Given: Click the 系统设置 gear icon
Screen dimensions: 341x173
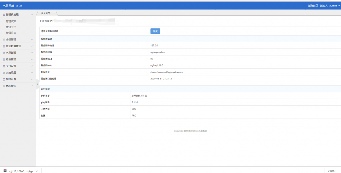Looking at the screenshot, I should tap(4, 73).
